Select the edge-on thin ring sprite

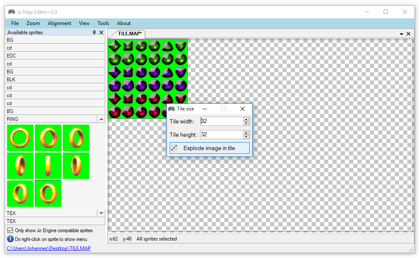coord(48,165)
